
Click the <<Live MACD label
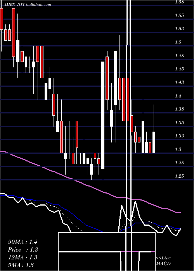coord(163,261)
